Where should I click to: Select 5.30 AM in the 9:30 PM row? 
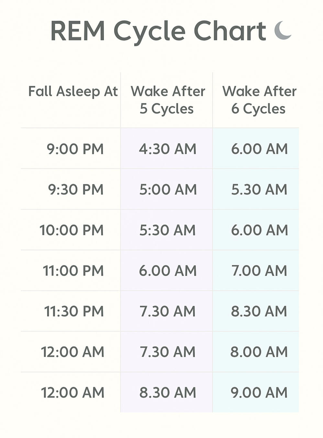(x=259, y=190)
